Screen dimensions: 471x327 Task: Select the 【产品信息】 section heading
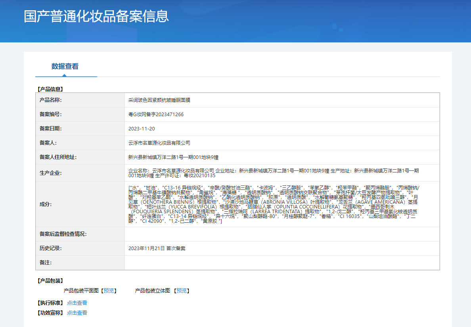point(50,89)
